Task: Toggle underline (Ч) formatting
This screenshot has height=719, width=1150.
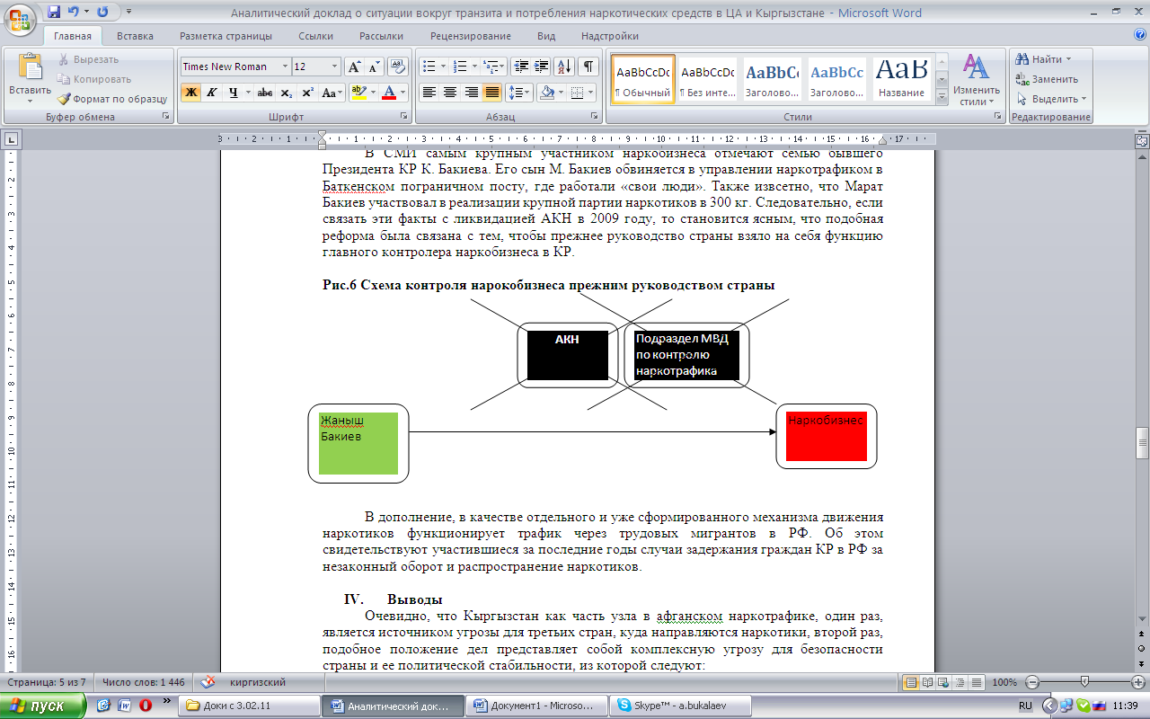Action: click(x=234, y=92)
